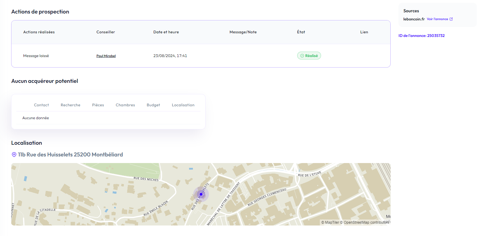The image size is (485, 236).
Task: Click the Chambres column header
Action: tap(125, 105)
